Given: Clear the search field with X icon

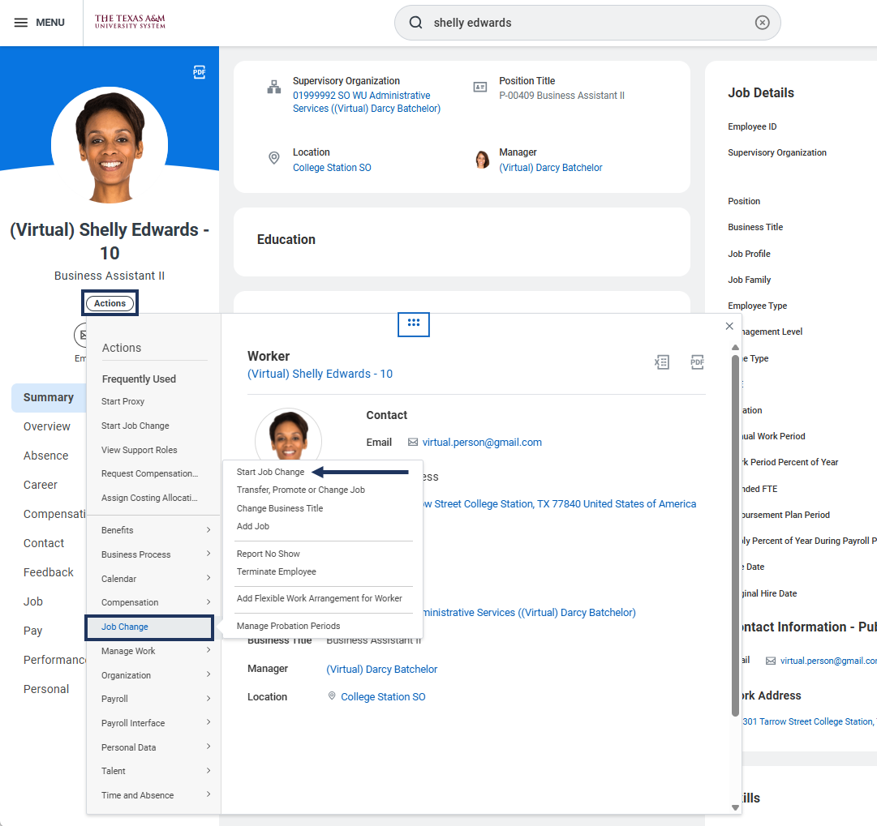Looking at the screenshot, I should pos(762,23).
